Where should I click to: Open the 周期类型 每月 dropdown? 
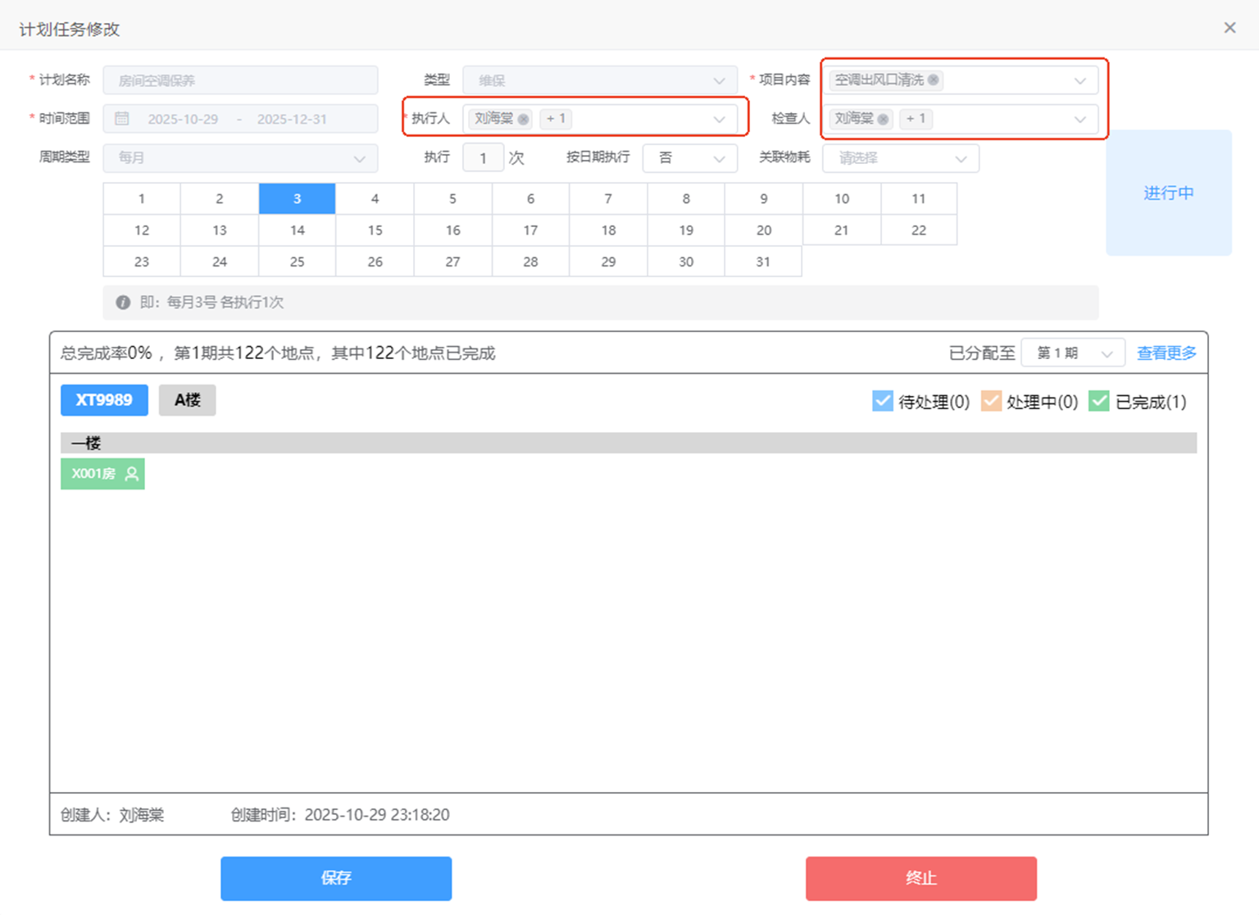pos(240,158)
